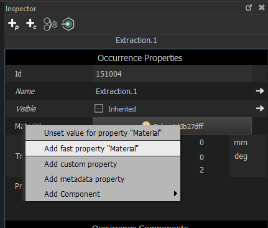Click the arrow icon beside Visible row

[260, 108]
